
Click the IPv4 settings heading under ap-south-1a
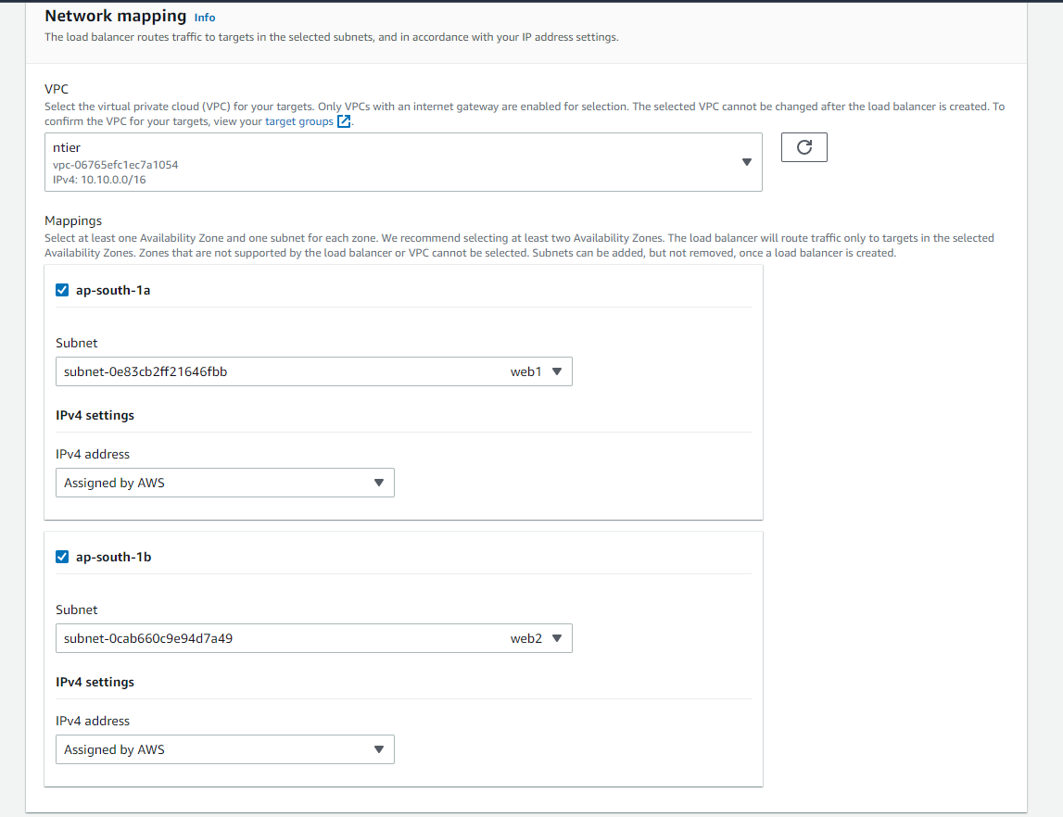[95, 415]
